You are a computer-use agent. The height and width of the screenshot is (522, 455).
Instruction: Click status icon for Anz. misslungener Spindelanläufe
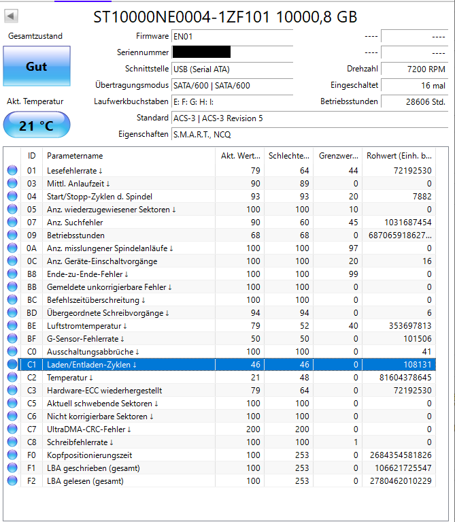click(x=12, y=248)
